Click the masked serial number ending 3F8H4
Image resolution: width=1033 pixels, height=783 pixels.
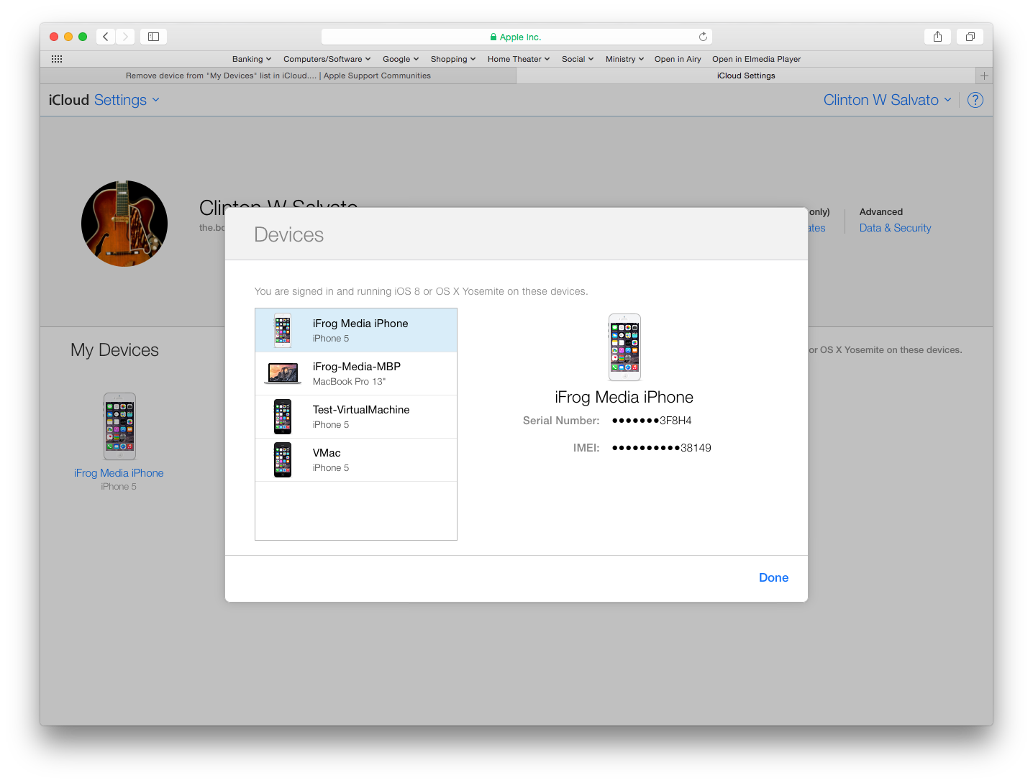(x=652, y=421)
